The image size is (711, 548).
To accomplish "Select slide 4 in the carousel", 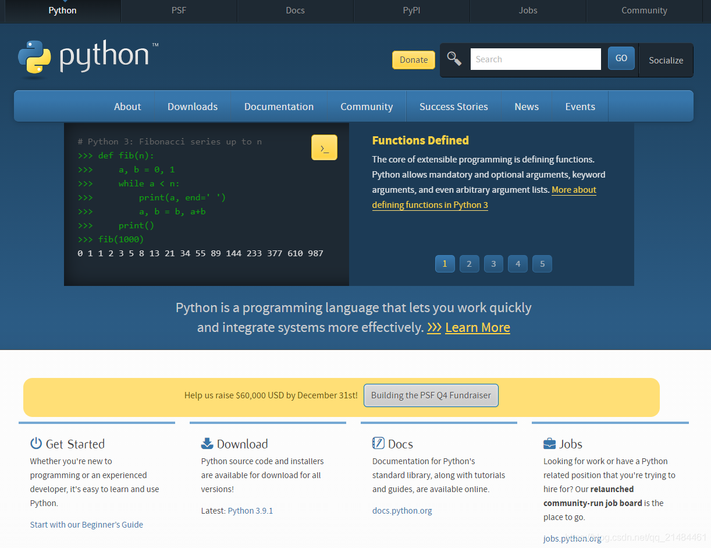I will [x=518, y=264].
